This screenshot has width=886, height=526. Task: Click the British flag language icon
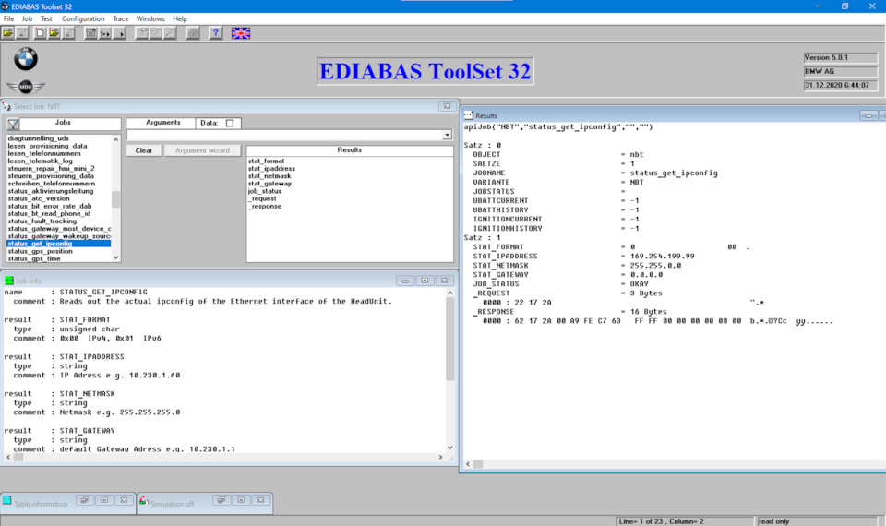pos(241,33)
